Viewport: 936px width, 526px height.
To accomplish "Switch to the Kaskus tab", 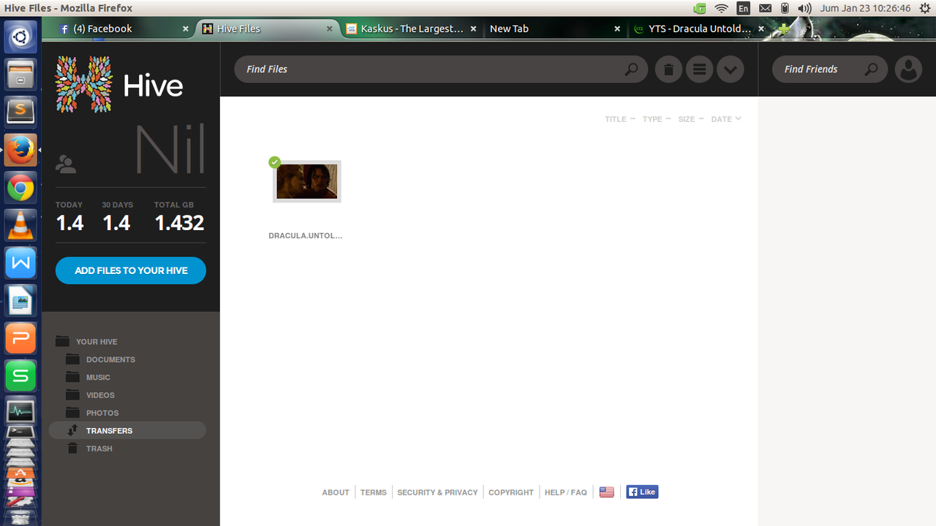I will click(x=412, y=28).
